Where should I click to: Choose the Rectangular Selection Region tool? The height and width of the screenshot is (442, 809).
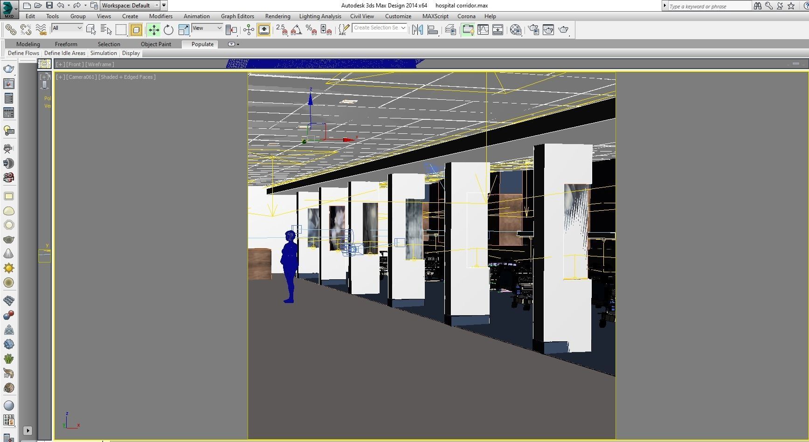coord(121,30)
